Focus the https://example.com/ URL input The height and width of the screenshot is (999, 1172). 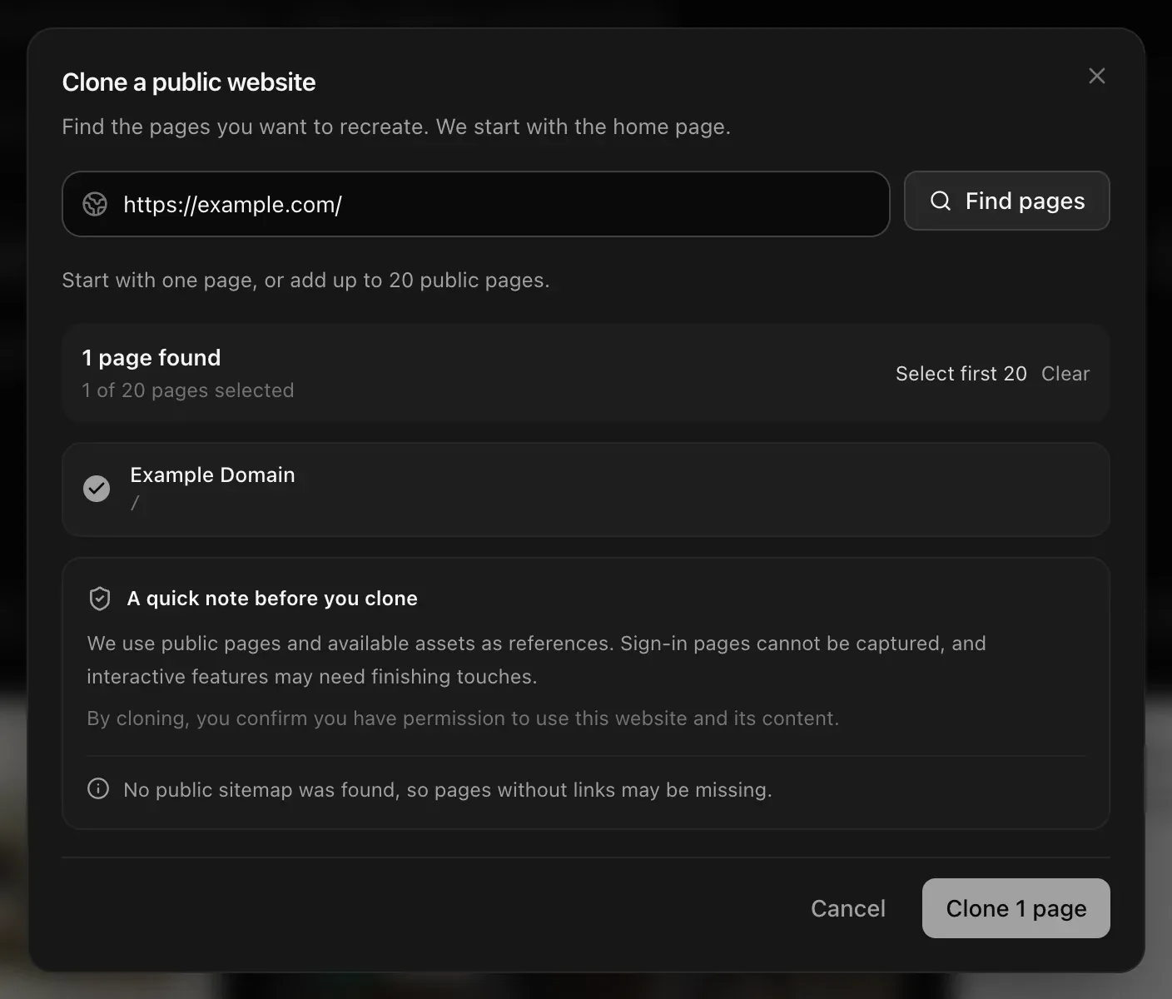click(476, 204)
